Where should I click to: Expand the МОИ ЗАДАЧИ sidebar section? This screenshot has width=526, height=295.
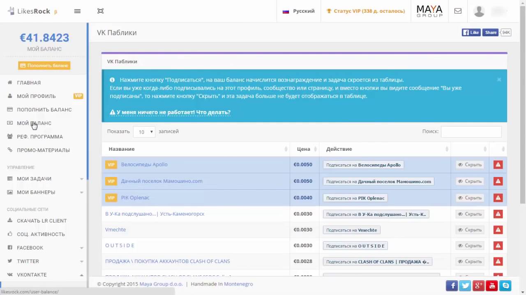44,179
